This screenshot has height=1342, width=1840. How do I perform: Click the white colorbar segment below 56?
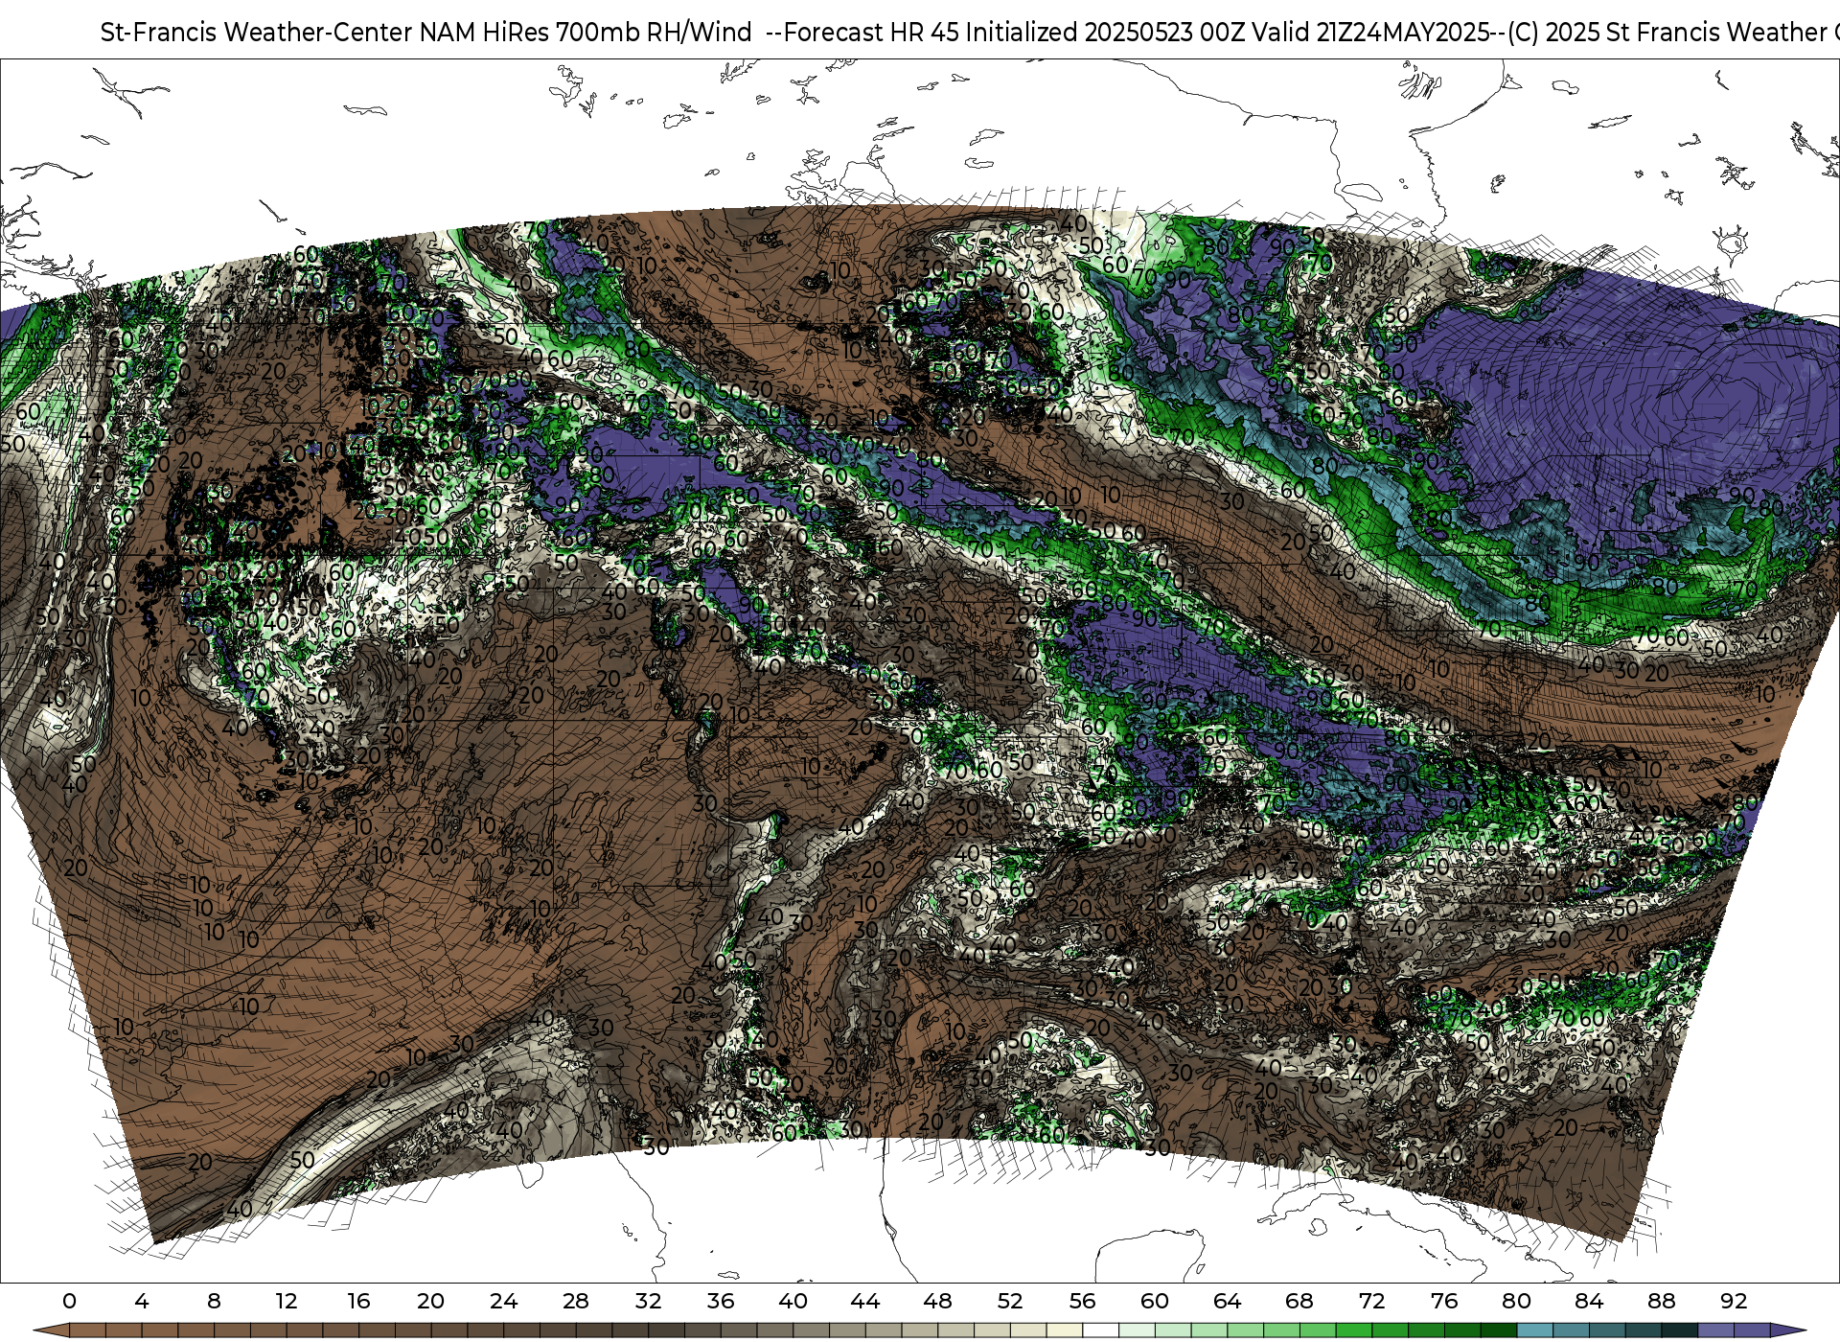(1100, 1330)
